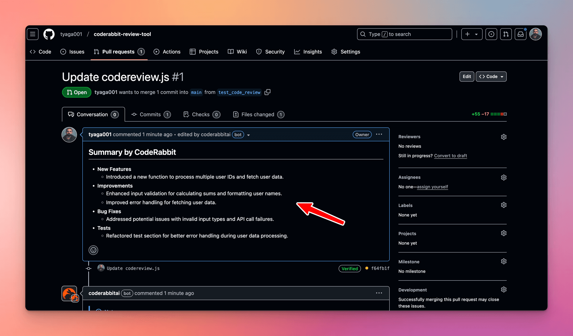Open the notifications inbox
The image size is (573, 336).
click(x=521, y=34)
